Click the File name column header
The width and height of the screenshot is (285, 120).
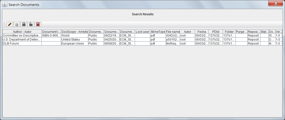(173, 32)
